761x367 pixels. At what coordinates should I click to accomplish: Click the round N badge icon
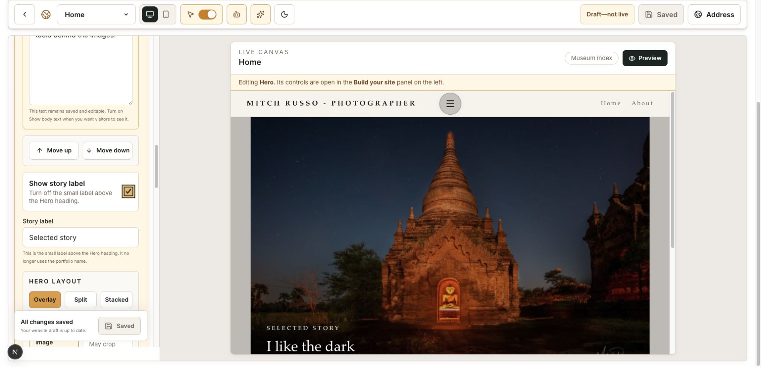click(x=15, y=352)
